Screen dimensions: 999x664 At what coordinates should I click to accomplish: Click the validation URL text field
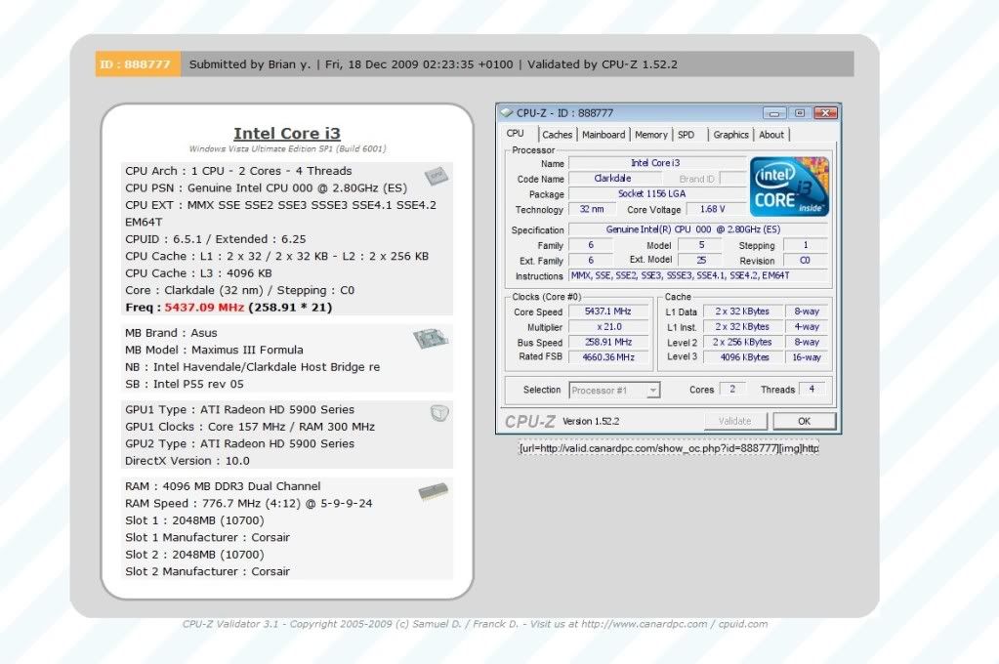669,448
